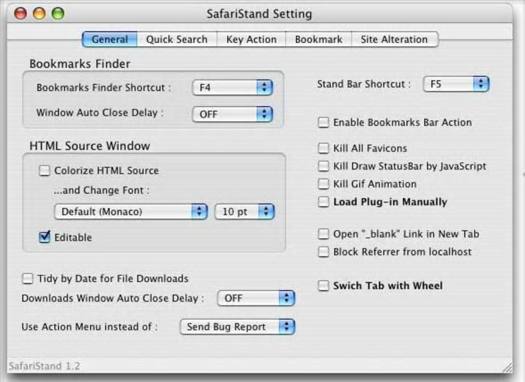The image size is (525, 382).
Task: Select the Bookmark tab
Action: pyautogui.click(x=319, y=40)
